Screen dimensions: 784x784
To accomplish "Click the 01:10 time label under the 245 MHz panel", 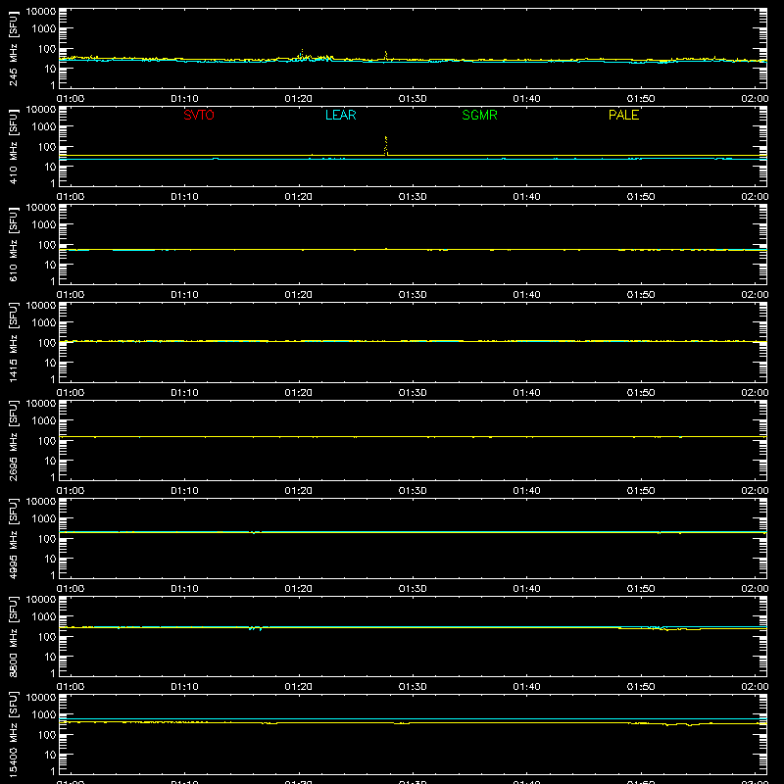I will 184,99.
